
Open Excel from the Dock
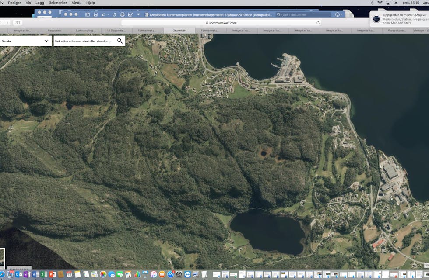44,274
